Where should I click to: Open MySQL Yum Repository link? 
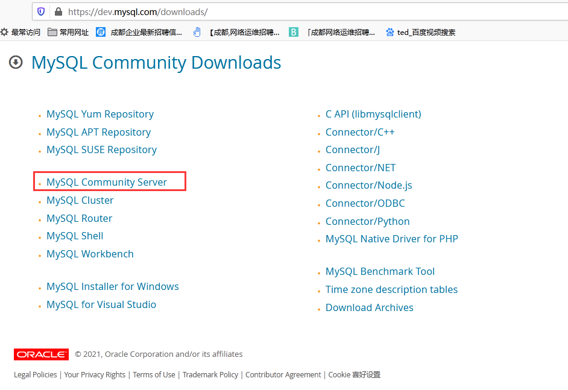click(100, 114)
